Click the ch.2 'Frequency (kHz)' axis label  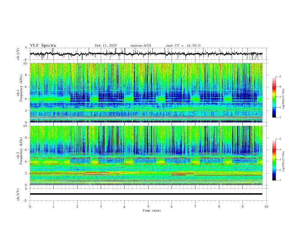click(21, 151)
